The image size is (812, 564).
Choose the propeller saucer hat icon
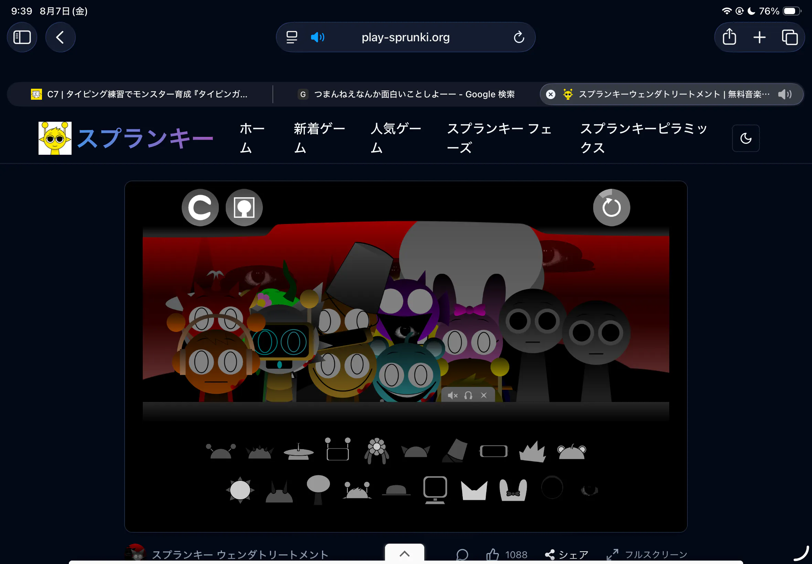tap(299, 451)
